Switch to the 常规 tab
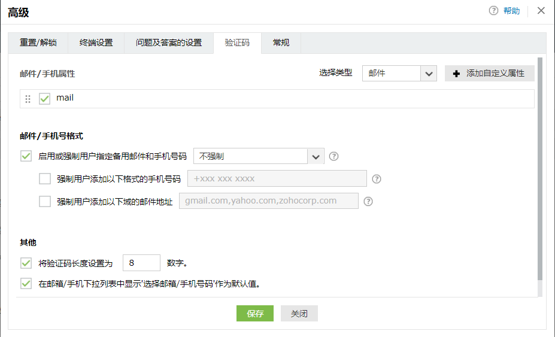Viewport: 555px width, 337px height. coord(281,43)
